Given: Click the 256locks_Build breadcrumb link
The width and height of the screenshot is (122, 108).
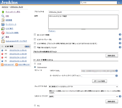Looking at the screenshot, I should point(17,7).
